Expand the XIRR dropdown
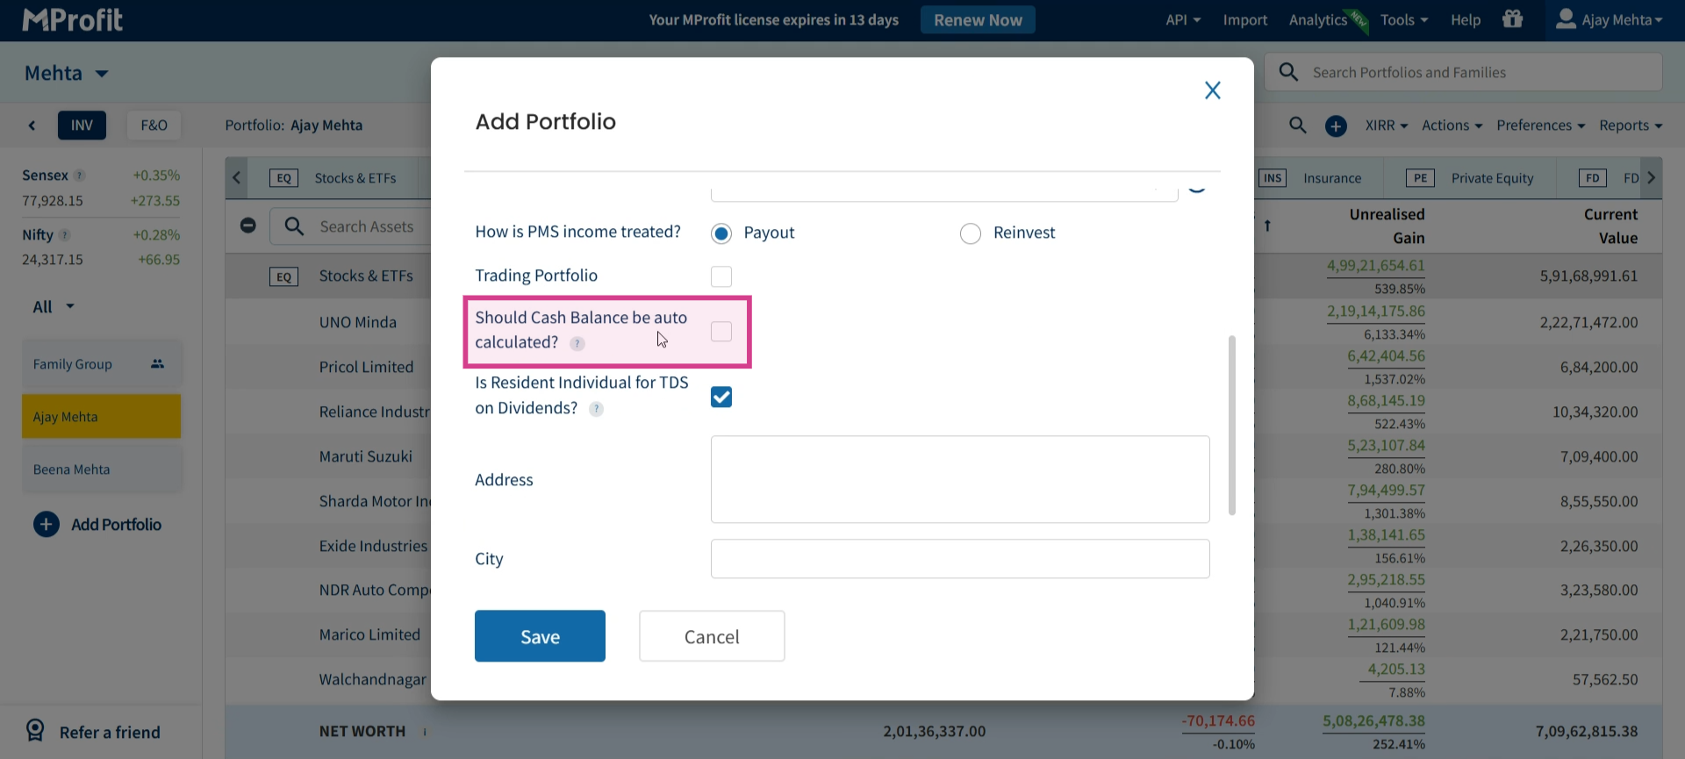The height and width of the screenshot is (759, 1685). pos(1387,125)
